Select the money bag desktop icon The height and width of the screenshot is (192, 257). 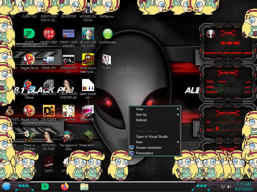tap(10, 111)
